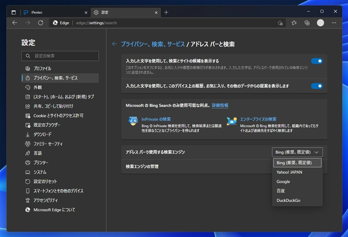Viewport: 348px width, 237px height.
Task: Open Cookie とサイトのアクセス許可 settings
Action: (x=60, y=115)
